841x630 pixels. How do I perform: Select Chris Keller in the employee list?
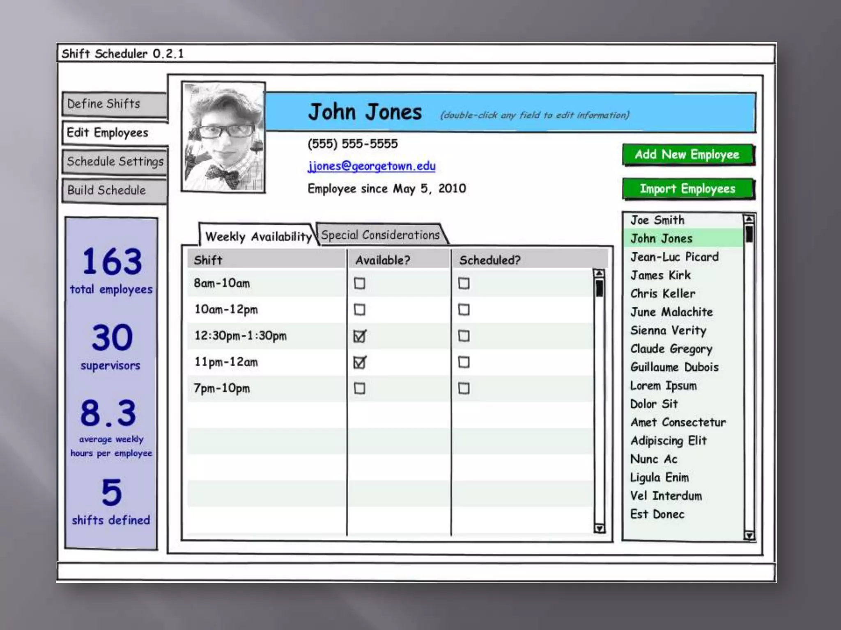[x=683, y=294]
